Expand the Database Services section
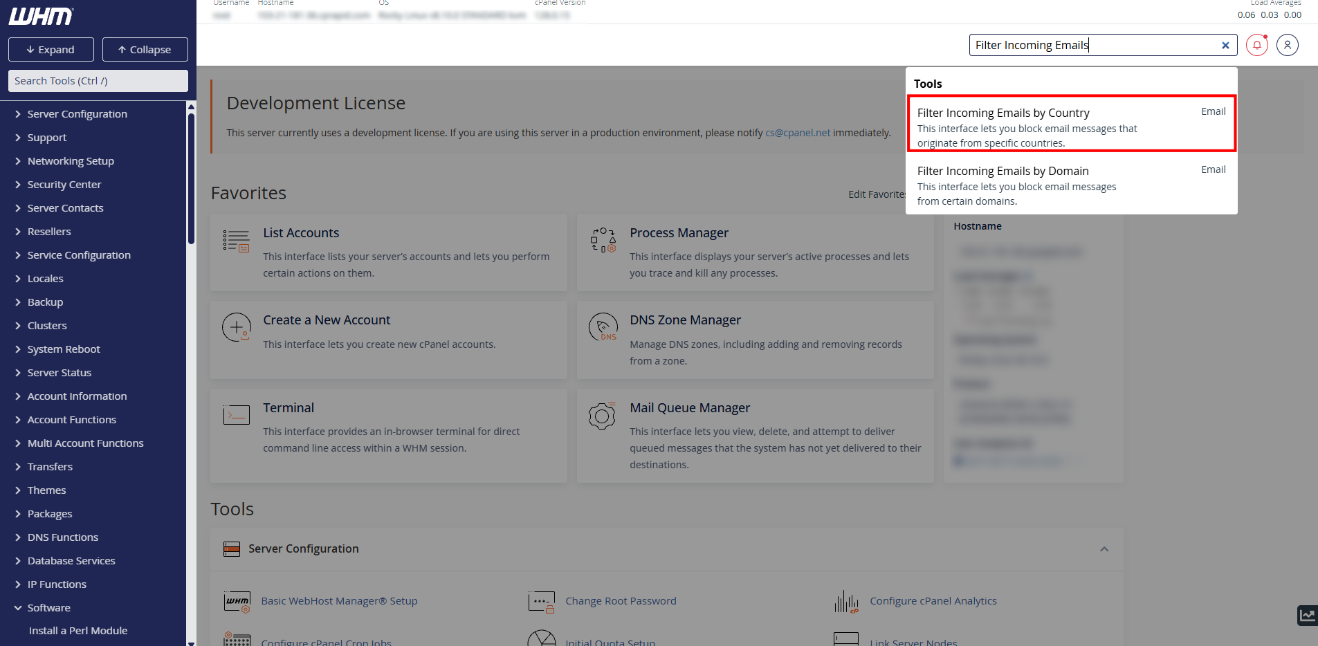1318x646 pixels. pyautogui.click(x=71, y=561)
